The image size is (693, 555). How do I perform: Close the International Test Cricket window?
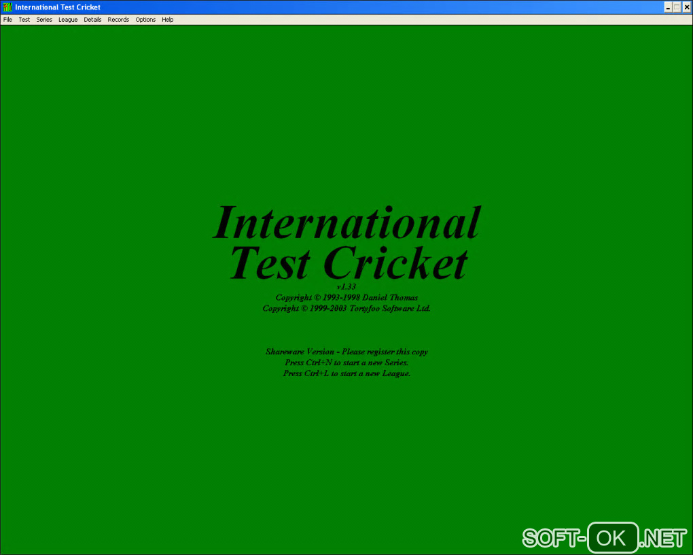[687, 7]
